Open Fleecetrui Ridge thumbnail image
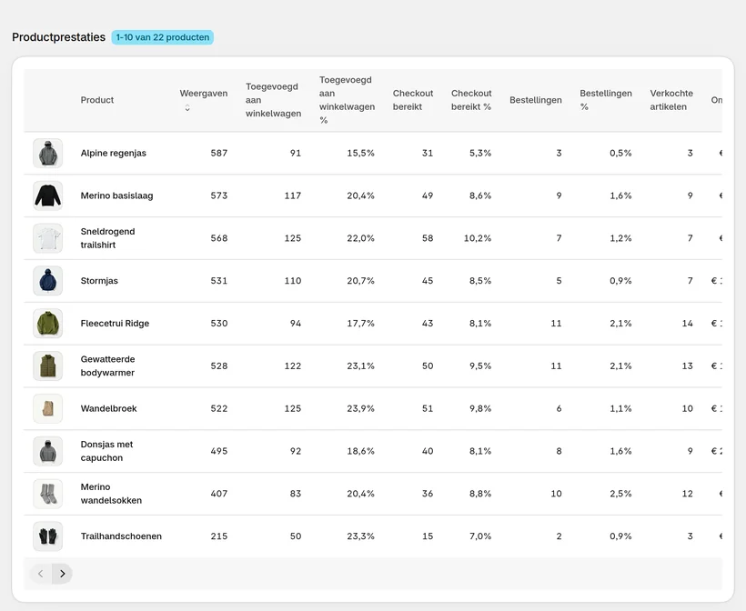The height and width of the screenshot is (611, 746). click(47, 324)
